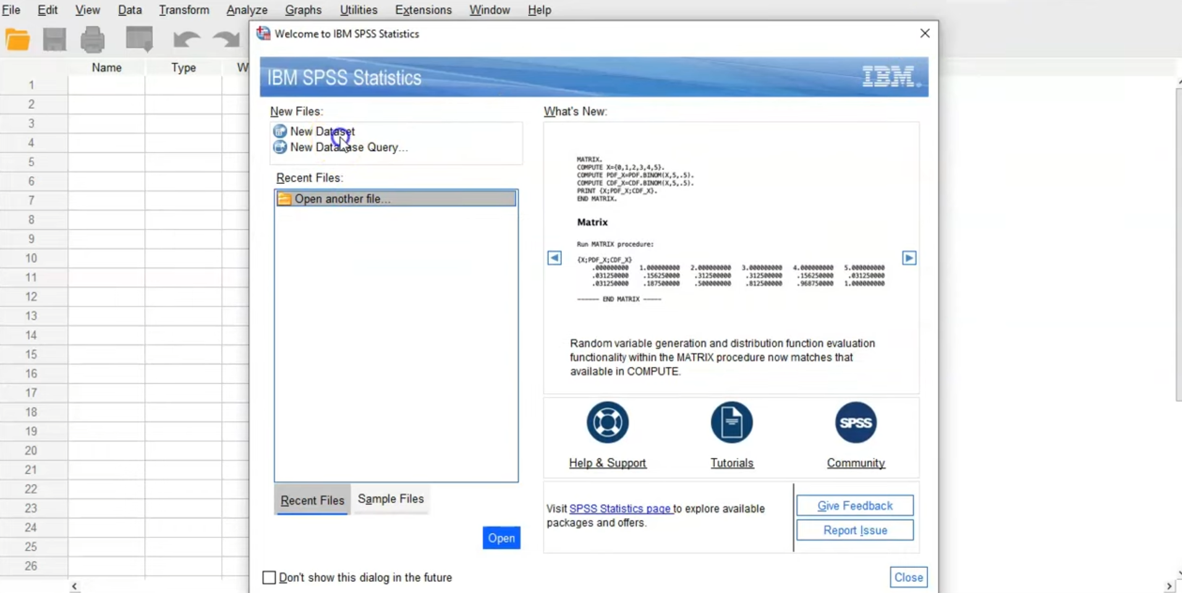Click the blue Open button
The height and width of the screenshot is (593, 1182).
pos(501,538)
